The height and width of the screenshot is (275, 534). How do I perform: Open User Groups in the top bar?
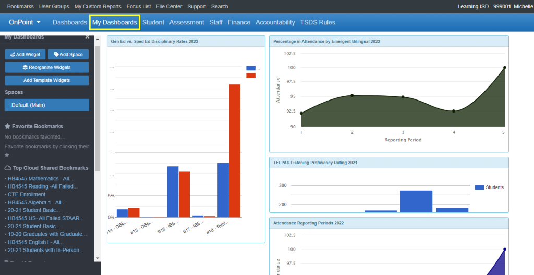pos(54,6)
